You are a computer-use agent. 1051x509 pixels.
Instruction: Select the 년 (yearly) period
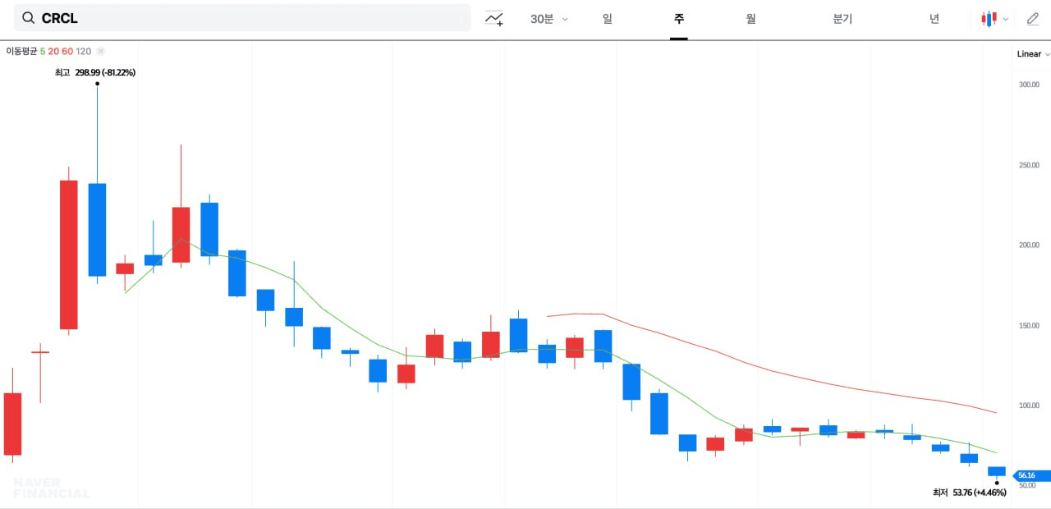(934, 18)
